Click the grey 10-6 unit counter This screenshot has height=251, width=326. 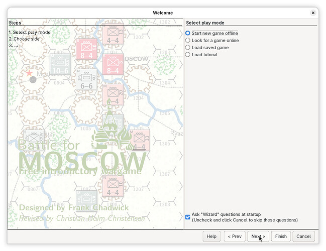coord(60,65)
